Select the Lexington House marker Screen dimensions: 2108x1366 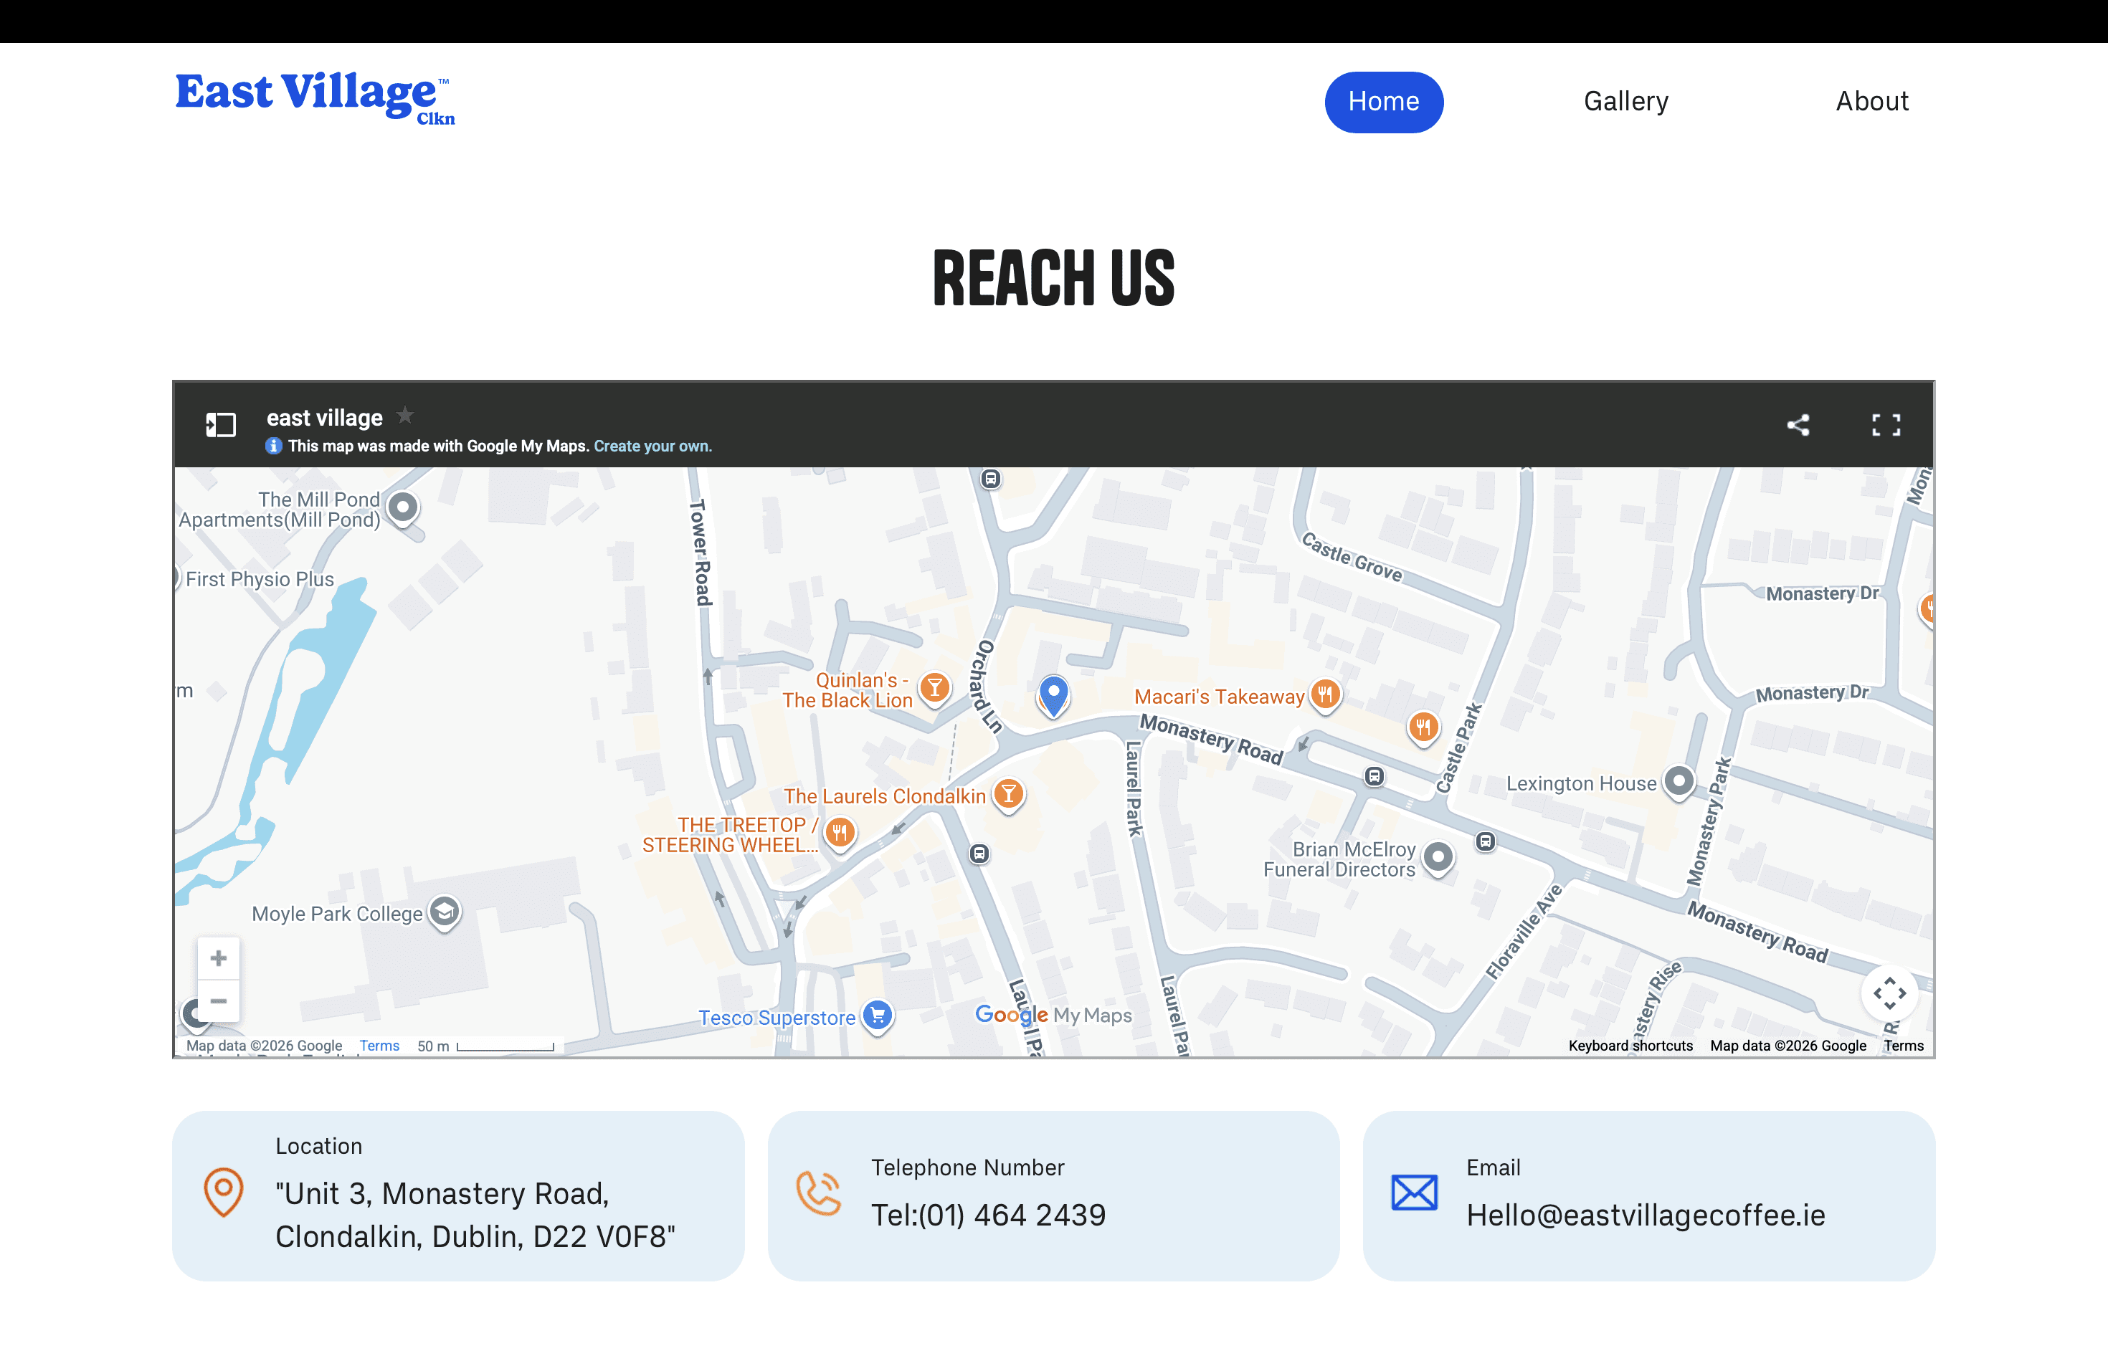tap(1679, 782)
